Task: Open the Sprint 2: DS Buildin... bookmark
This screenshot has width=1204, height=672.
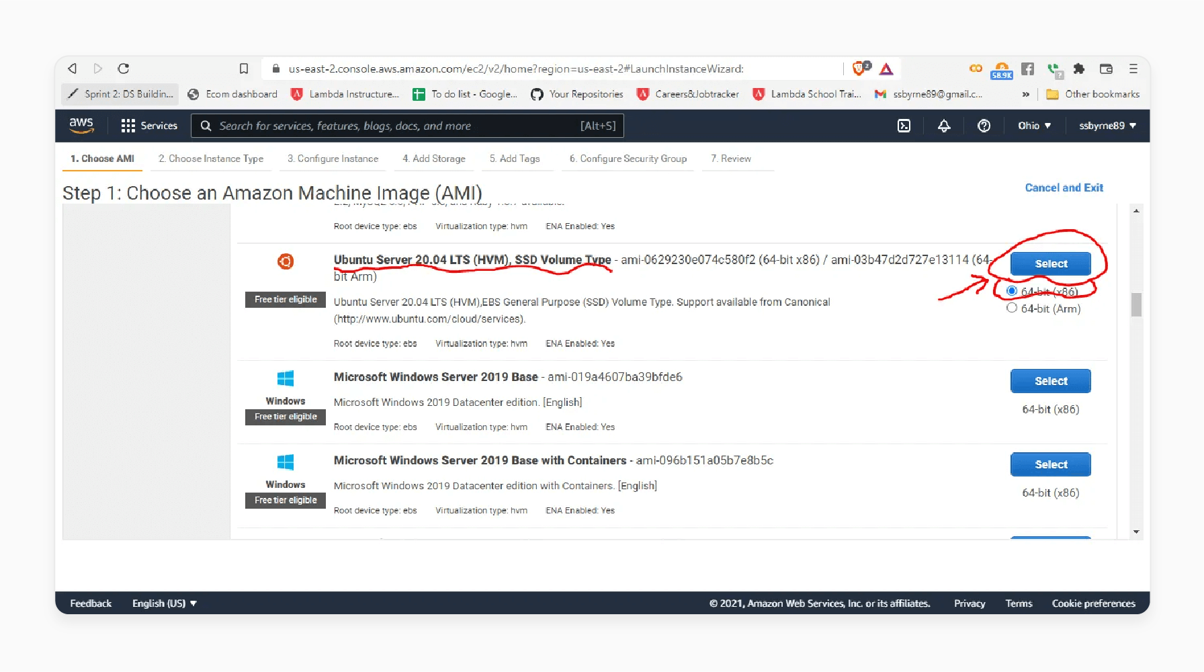Action: pos(120,94)
